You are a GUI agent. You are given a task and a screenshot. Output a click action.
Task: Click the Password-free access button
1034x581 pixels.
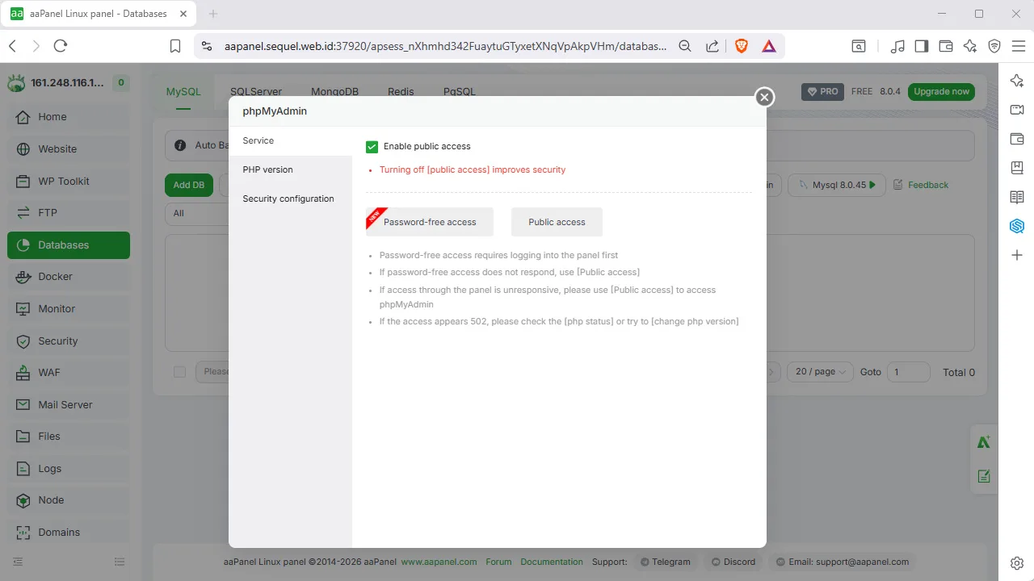pyautogui.click(x=430, y=222)
